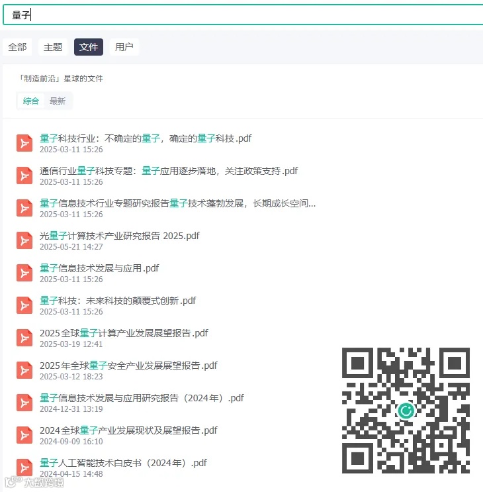Click the date 2025-03-19 12:41
483x492 pixels.
[x=71, y=344]
